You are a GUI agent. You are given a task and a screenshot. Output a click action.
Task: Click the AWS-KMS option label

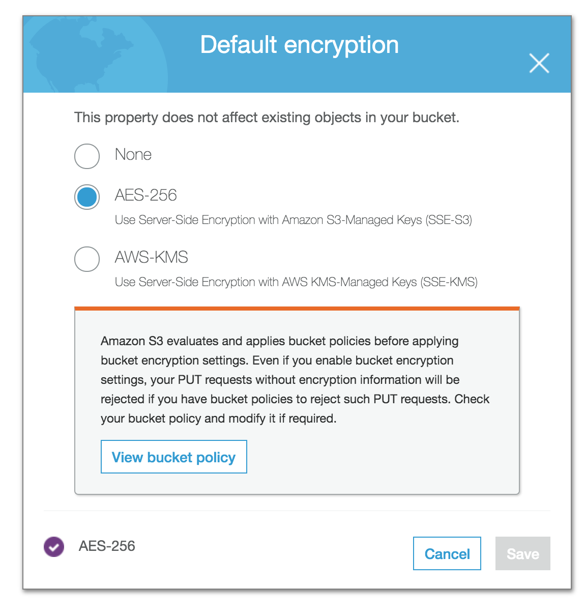tap(151, 258)
